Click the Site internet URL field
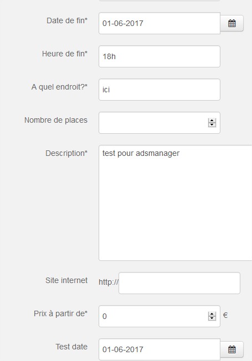 click(179, 283)
